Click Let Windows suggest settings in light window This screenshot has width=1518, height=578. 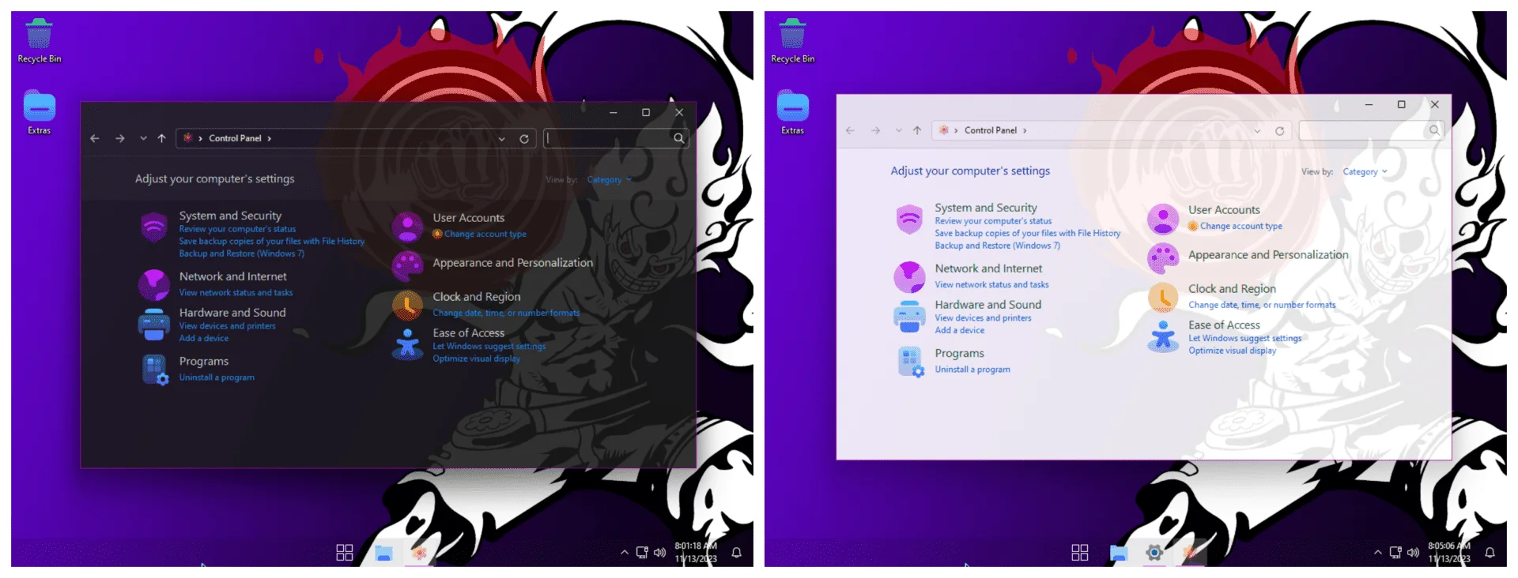pos(1245,338)
